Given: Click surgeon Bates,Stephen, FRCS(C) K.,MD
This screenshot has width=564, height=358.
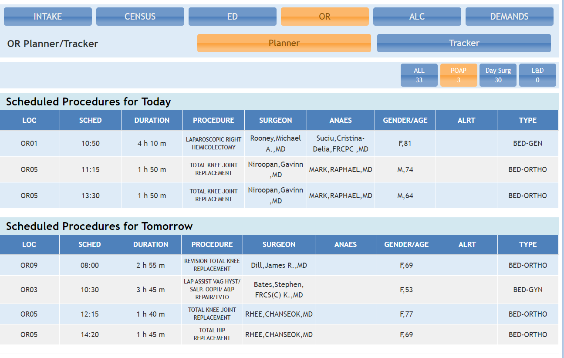Looking at the screenshot, I should 279,290.
